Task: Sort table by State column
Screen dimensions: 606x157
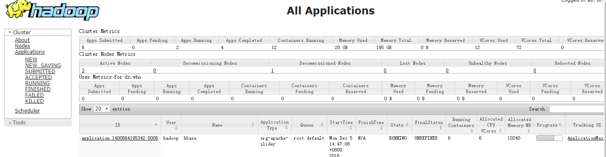Action: 399,125
